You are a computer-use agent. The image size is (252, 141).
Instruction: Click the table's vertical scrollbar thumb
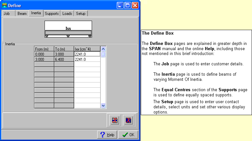click(103, 54)
